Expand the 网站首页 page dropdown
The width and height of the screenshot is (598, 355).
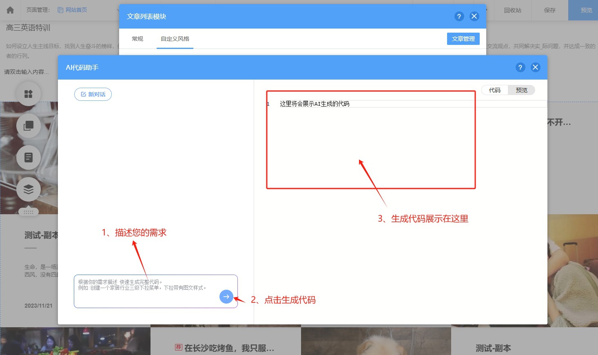point(117,10)
